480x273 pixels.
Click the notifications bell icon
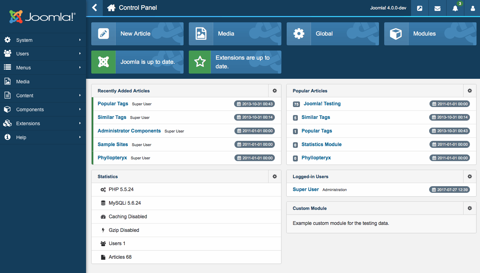click(455, 8)
